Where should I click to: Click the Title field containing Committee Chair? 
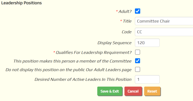[164, 21]
